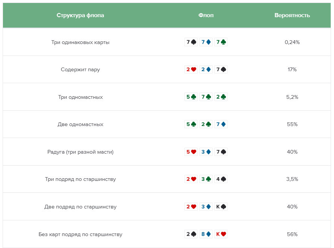Select the 'Без карт подряд по старшинству' text

[80, 234]
